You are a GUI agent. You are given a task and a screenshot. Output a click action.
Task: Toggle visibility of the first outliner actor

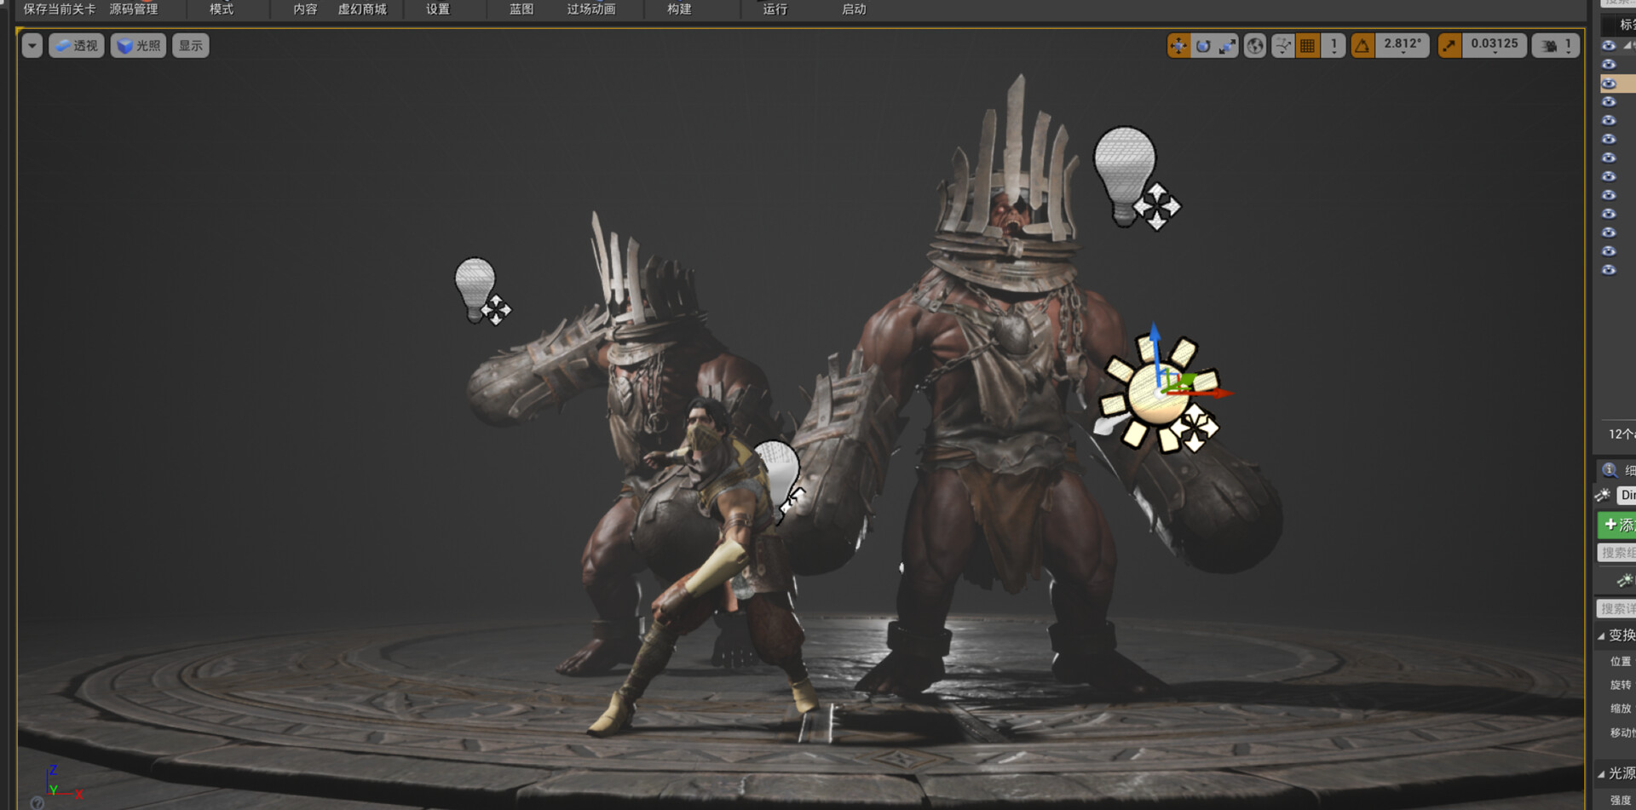1610,45
